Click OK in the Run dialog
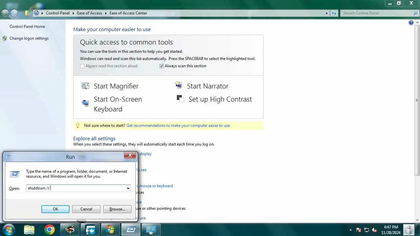Image resolution: width=420 pixels, height=236 pixels. (55, 209)
